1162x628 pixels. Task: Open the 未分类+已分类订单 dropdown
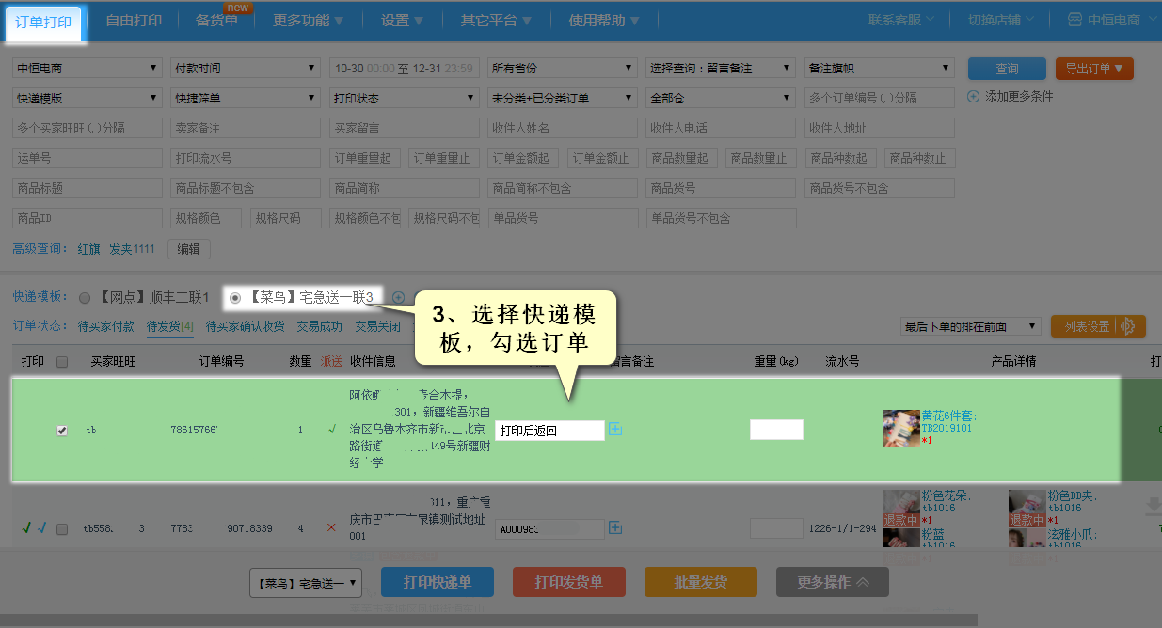[x=563, y=99]
